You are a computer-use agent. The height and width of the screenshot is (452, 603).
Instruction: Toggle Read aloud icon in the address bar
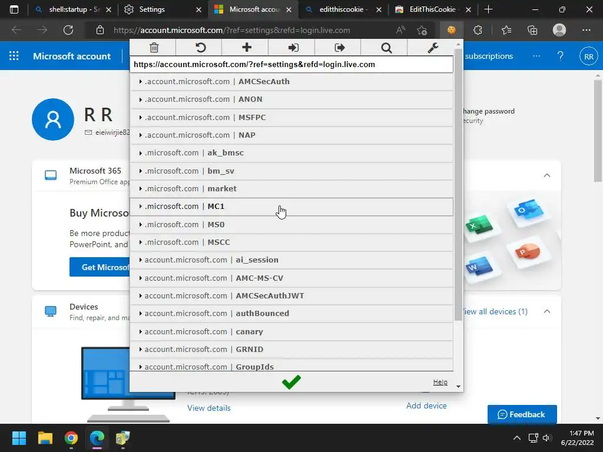(400, 30)
